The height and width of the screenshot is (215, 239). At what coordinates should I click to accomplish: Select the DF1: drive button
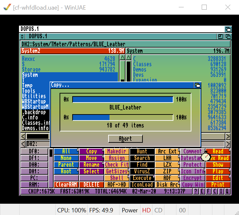34,158
